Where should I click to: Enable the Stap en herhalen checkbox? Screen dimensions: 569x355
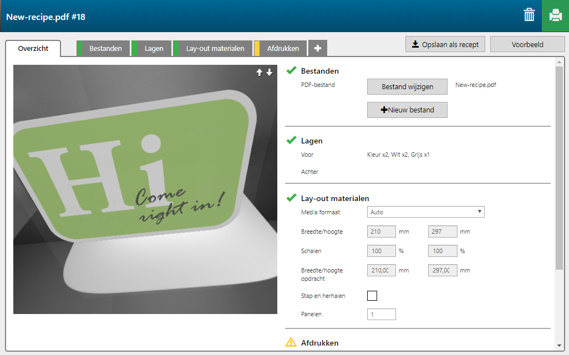[372, 296]
